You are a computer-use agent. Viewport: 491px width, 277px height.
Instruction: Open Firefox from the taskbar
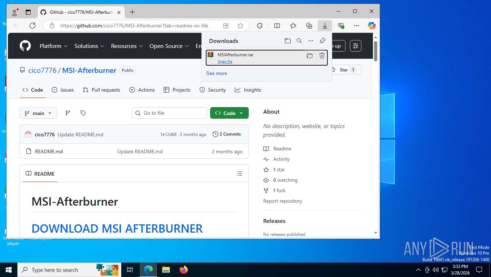coord(184,270)
